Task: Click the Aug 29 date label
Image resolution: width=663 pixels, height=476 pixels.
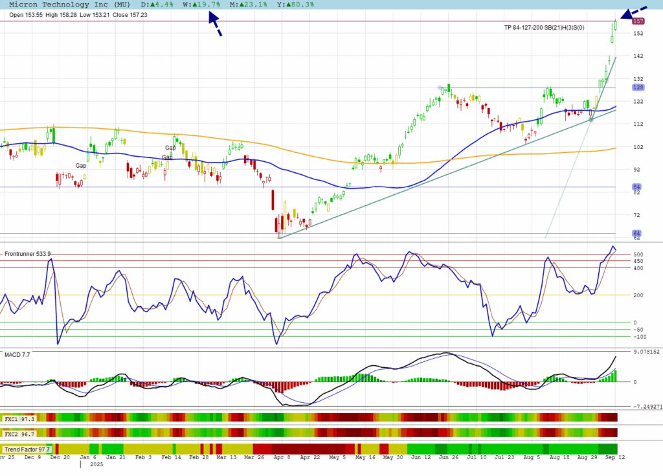Action: click(587, 457)
